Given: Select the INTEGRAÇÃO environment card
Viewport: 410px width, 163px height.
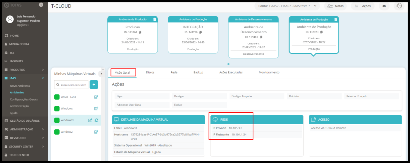Looking at the screenshot, I should pos(193,35).
